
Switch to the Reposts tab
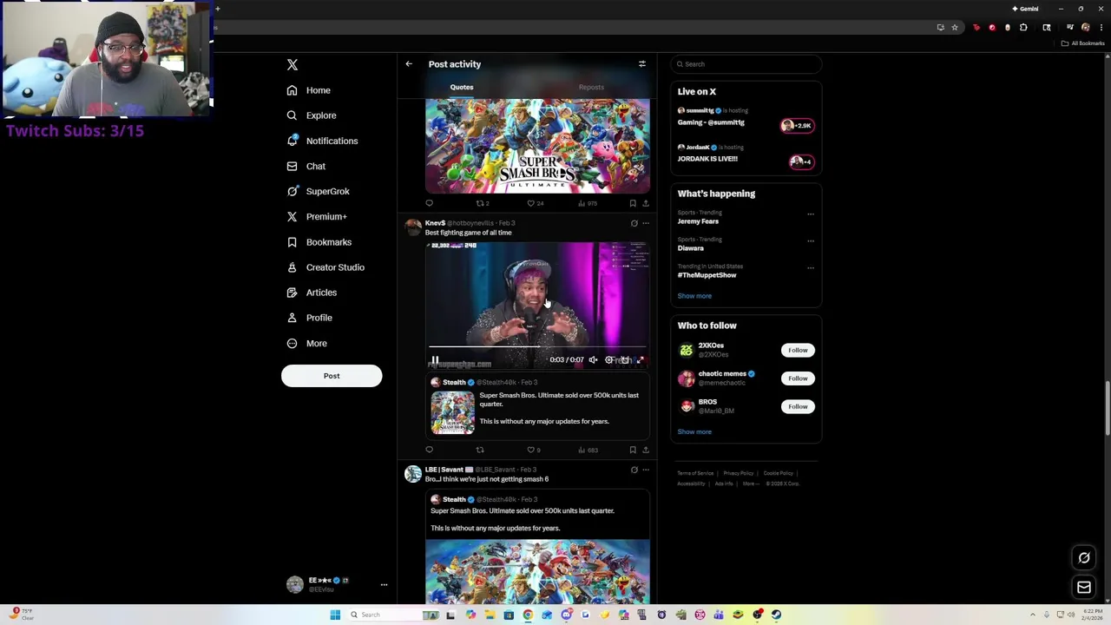pos(591,87)
